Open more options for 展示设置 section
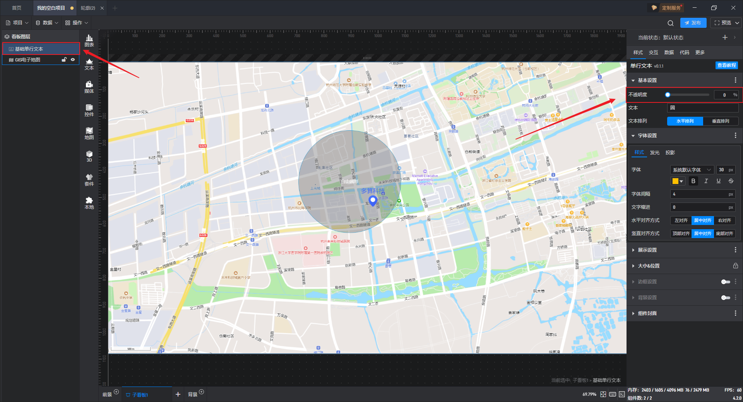 735,250
